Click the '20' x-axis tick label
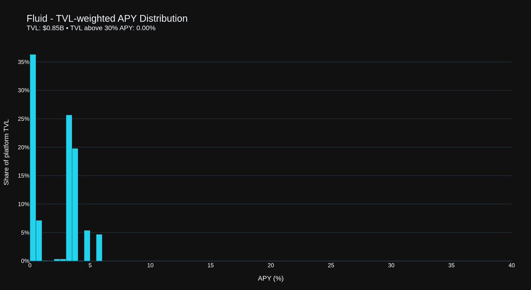 point(271,266)
